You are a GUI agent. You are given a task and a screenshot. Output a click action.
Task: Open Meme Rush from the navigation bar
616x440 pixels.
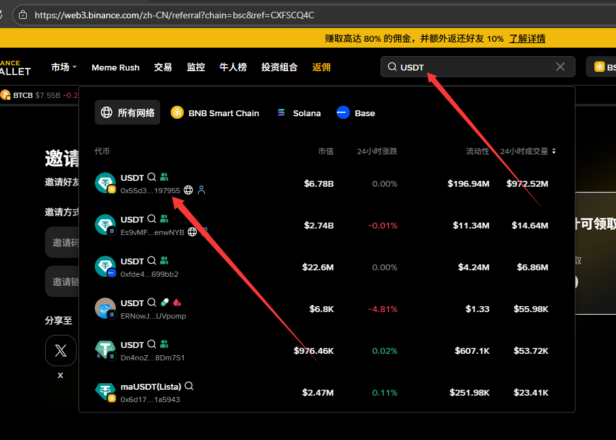coord(115,67)
